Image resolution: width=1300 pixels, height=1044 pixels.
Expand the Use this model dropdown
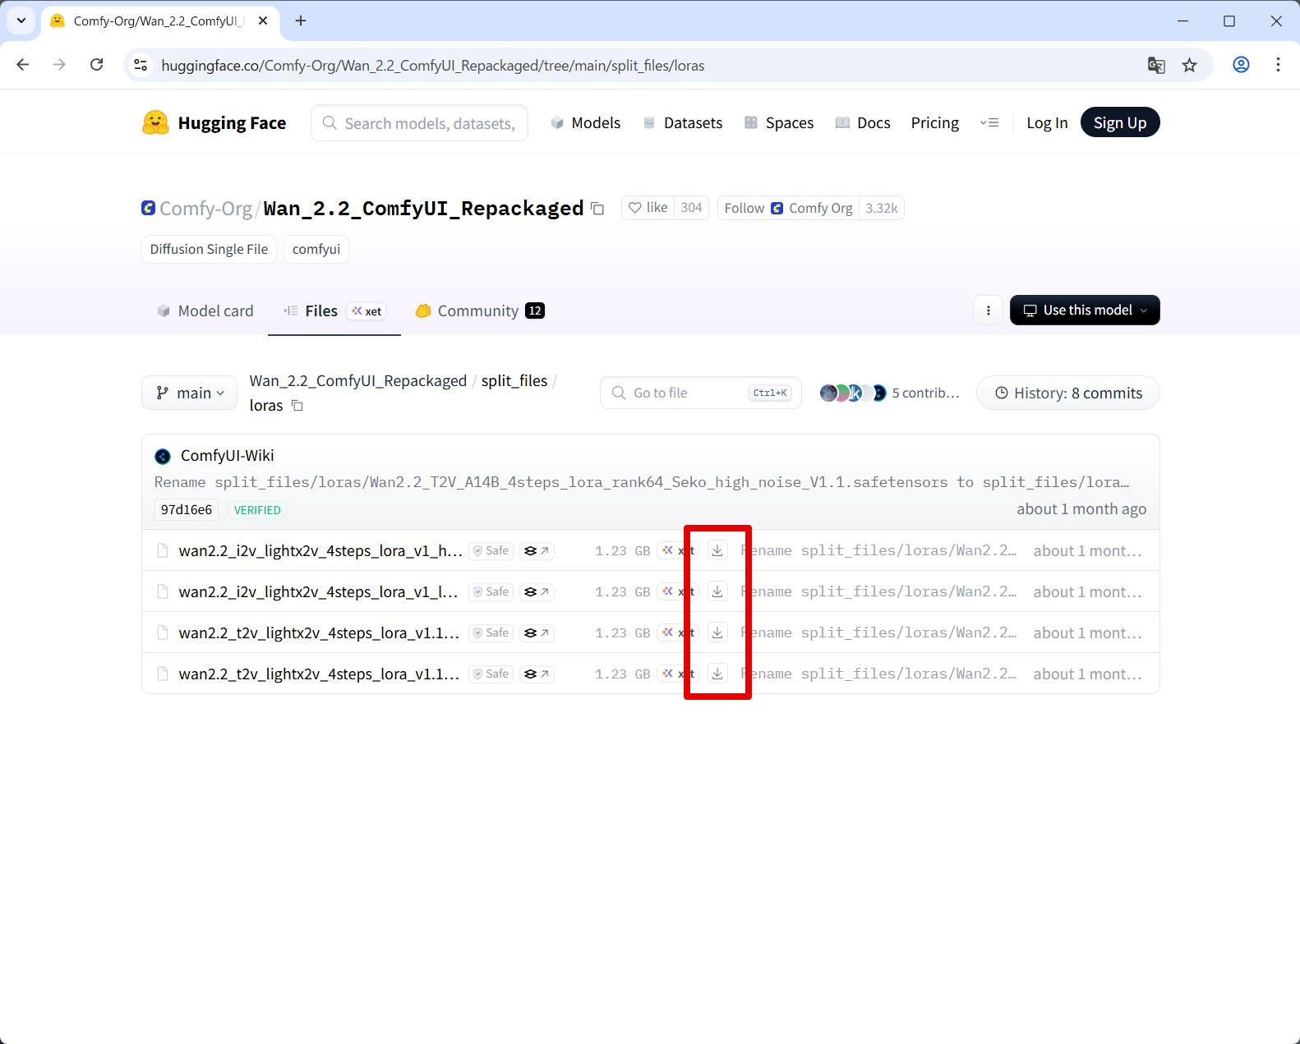click(1085, 310)
